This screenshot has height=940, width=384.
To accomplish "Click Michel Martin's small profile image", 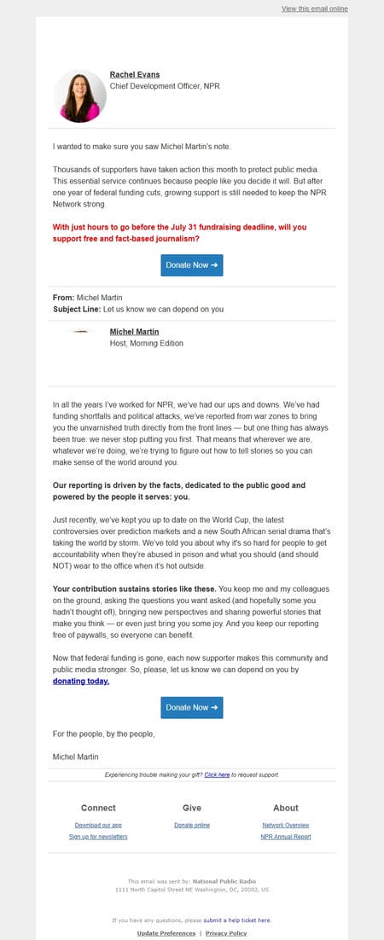I will point(80,332).
